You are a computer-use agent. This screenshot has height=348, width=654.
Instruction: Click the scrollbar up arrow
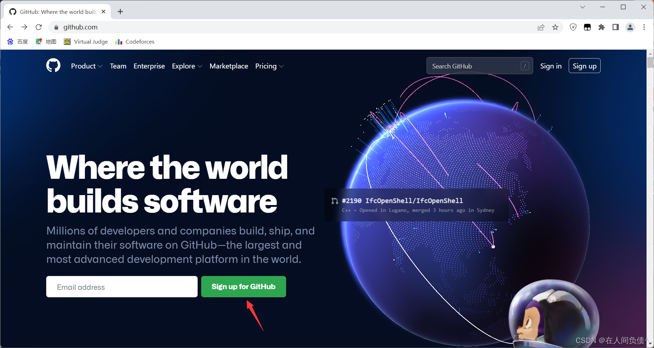[x=650, y=54]
